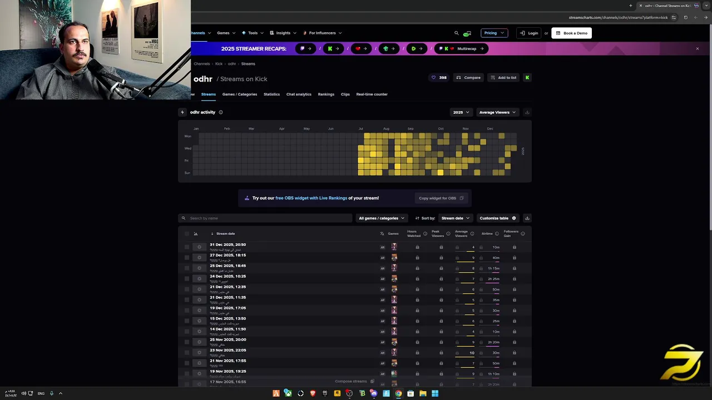Check the box for 27 Dec 2025, 18:15 stream
The width and height of the screenshot is (712, 400).
click(x=187, y=258)
